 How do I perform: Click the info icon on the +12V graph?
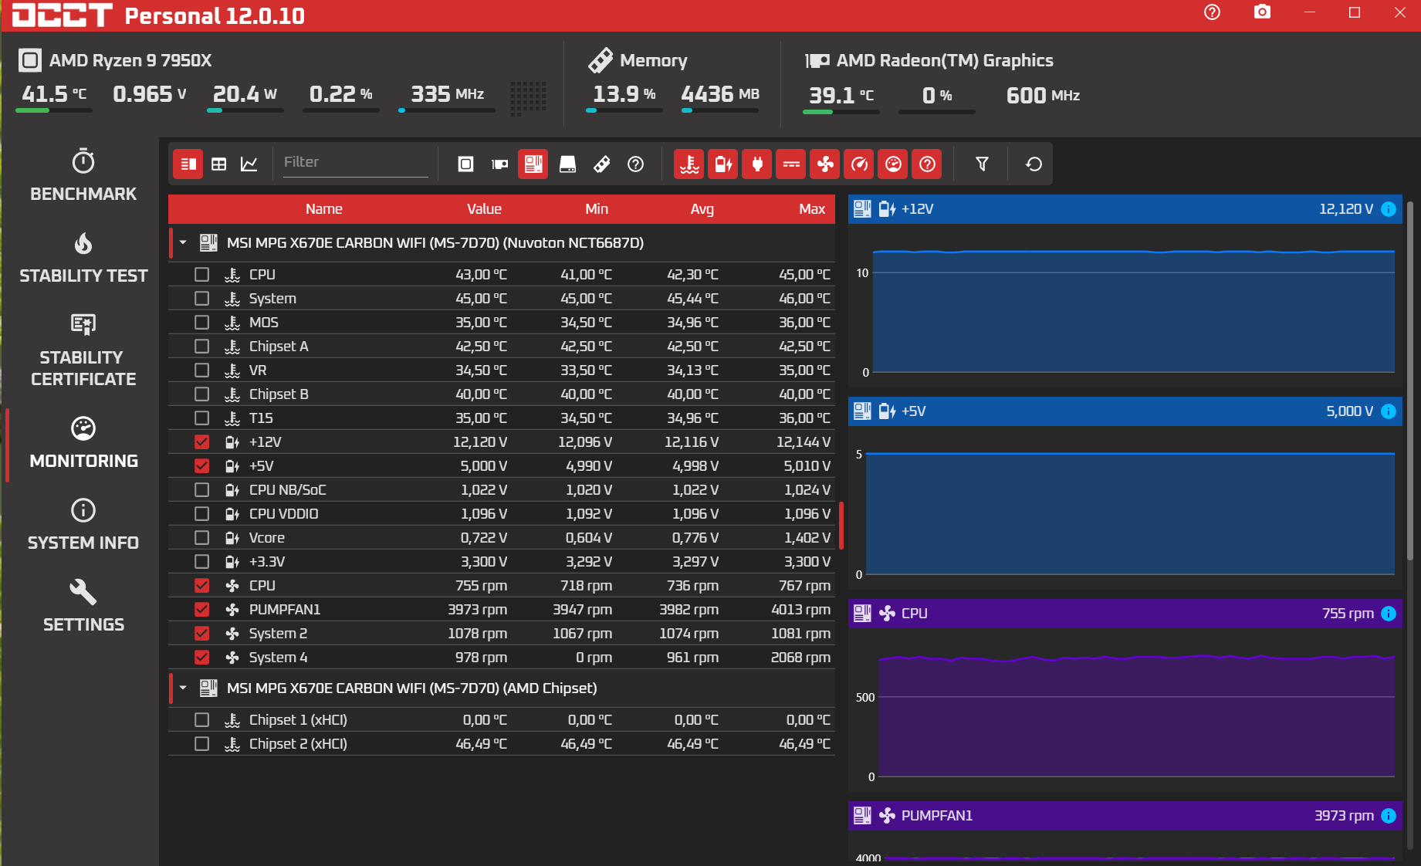tap(1388, 209)
